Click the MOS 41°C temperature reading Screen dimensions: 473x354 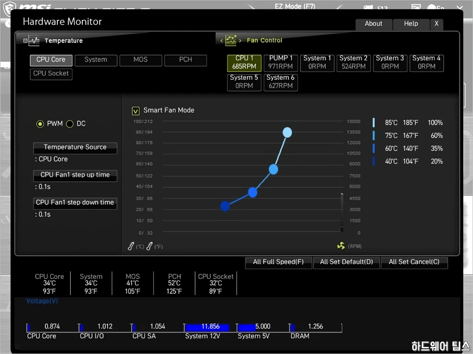(133, 284)
